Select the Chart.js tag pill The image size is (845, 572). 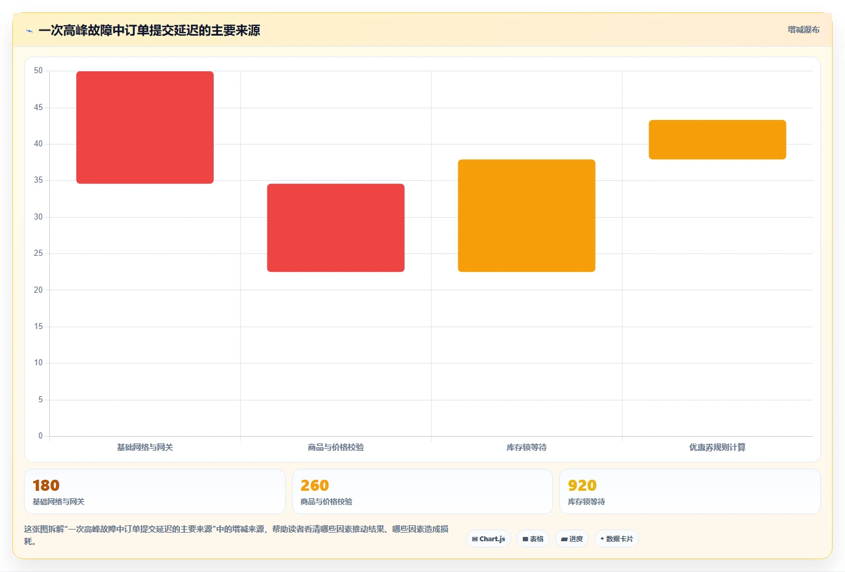[488, 539]
